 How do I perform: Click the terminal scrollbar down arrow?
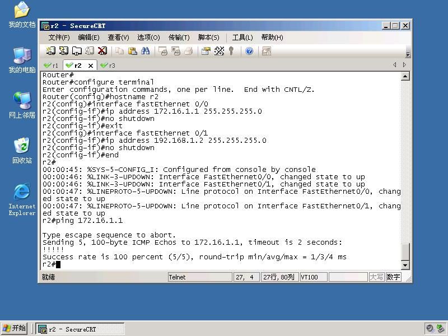click(405, 265)
